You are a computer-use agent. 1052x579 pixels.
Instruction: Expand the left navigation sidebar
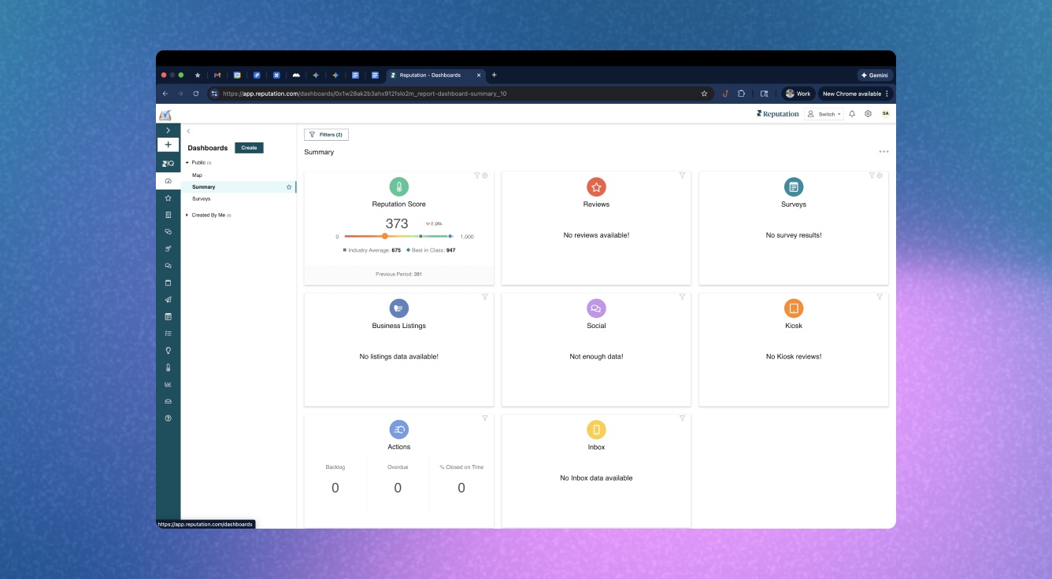168,130
